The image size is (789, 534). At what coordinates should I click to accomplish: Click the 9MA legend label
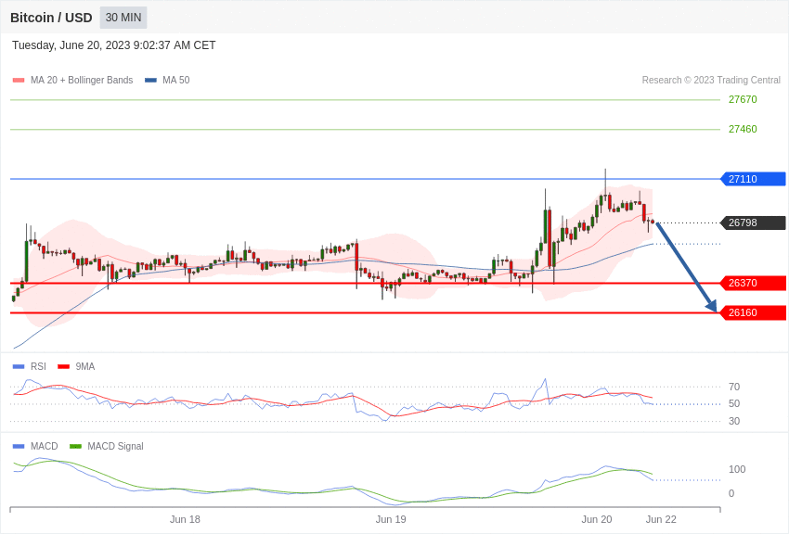pos(85,367)
